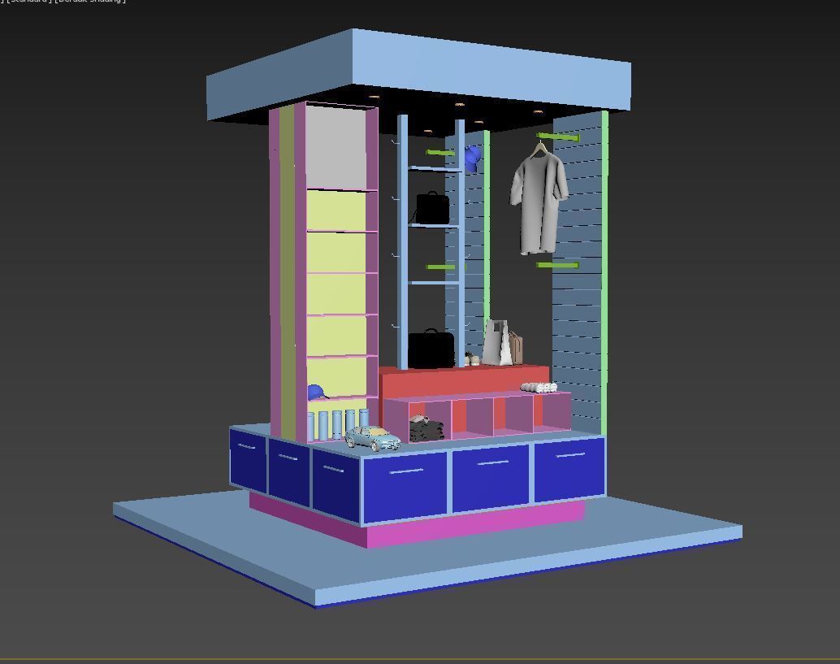Screen dimensions: 840x664
Task: Select the white rolled items on the pink shelf
Action: [539, 387]
